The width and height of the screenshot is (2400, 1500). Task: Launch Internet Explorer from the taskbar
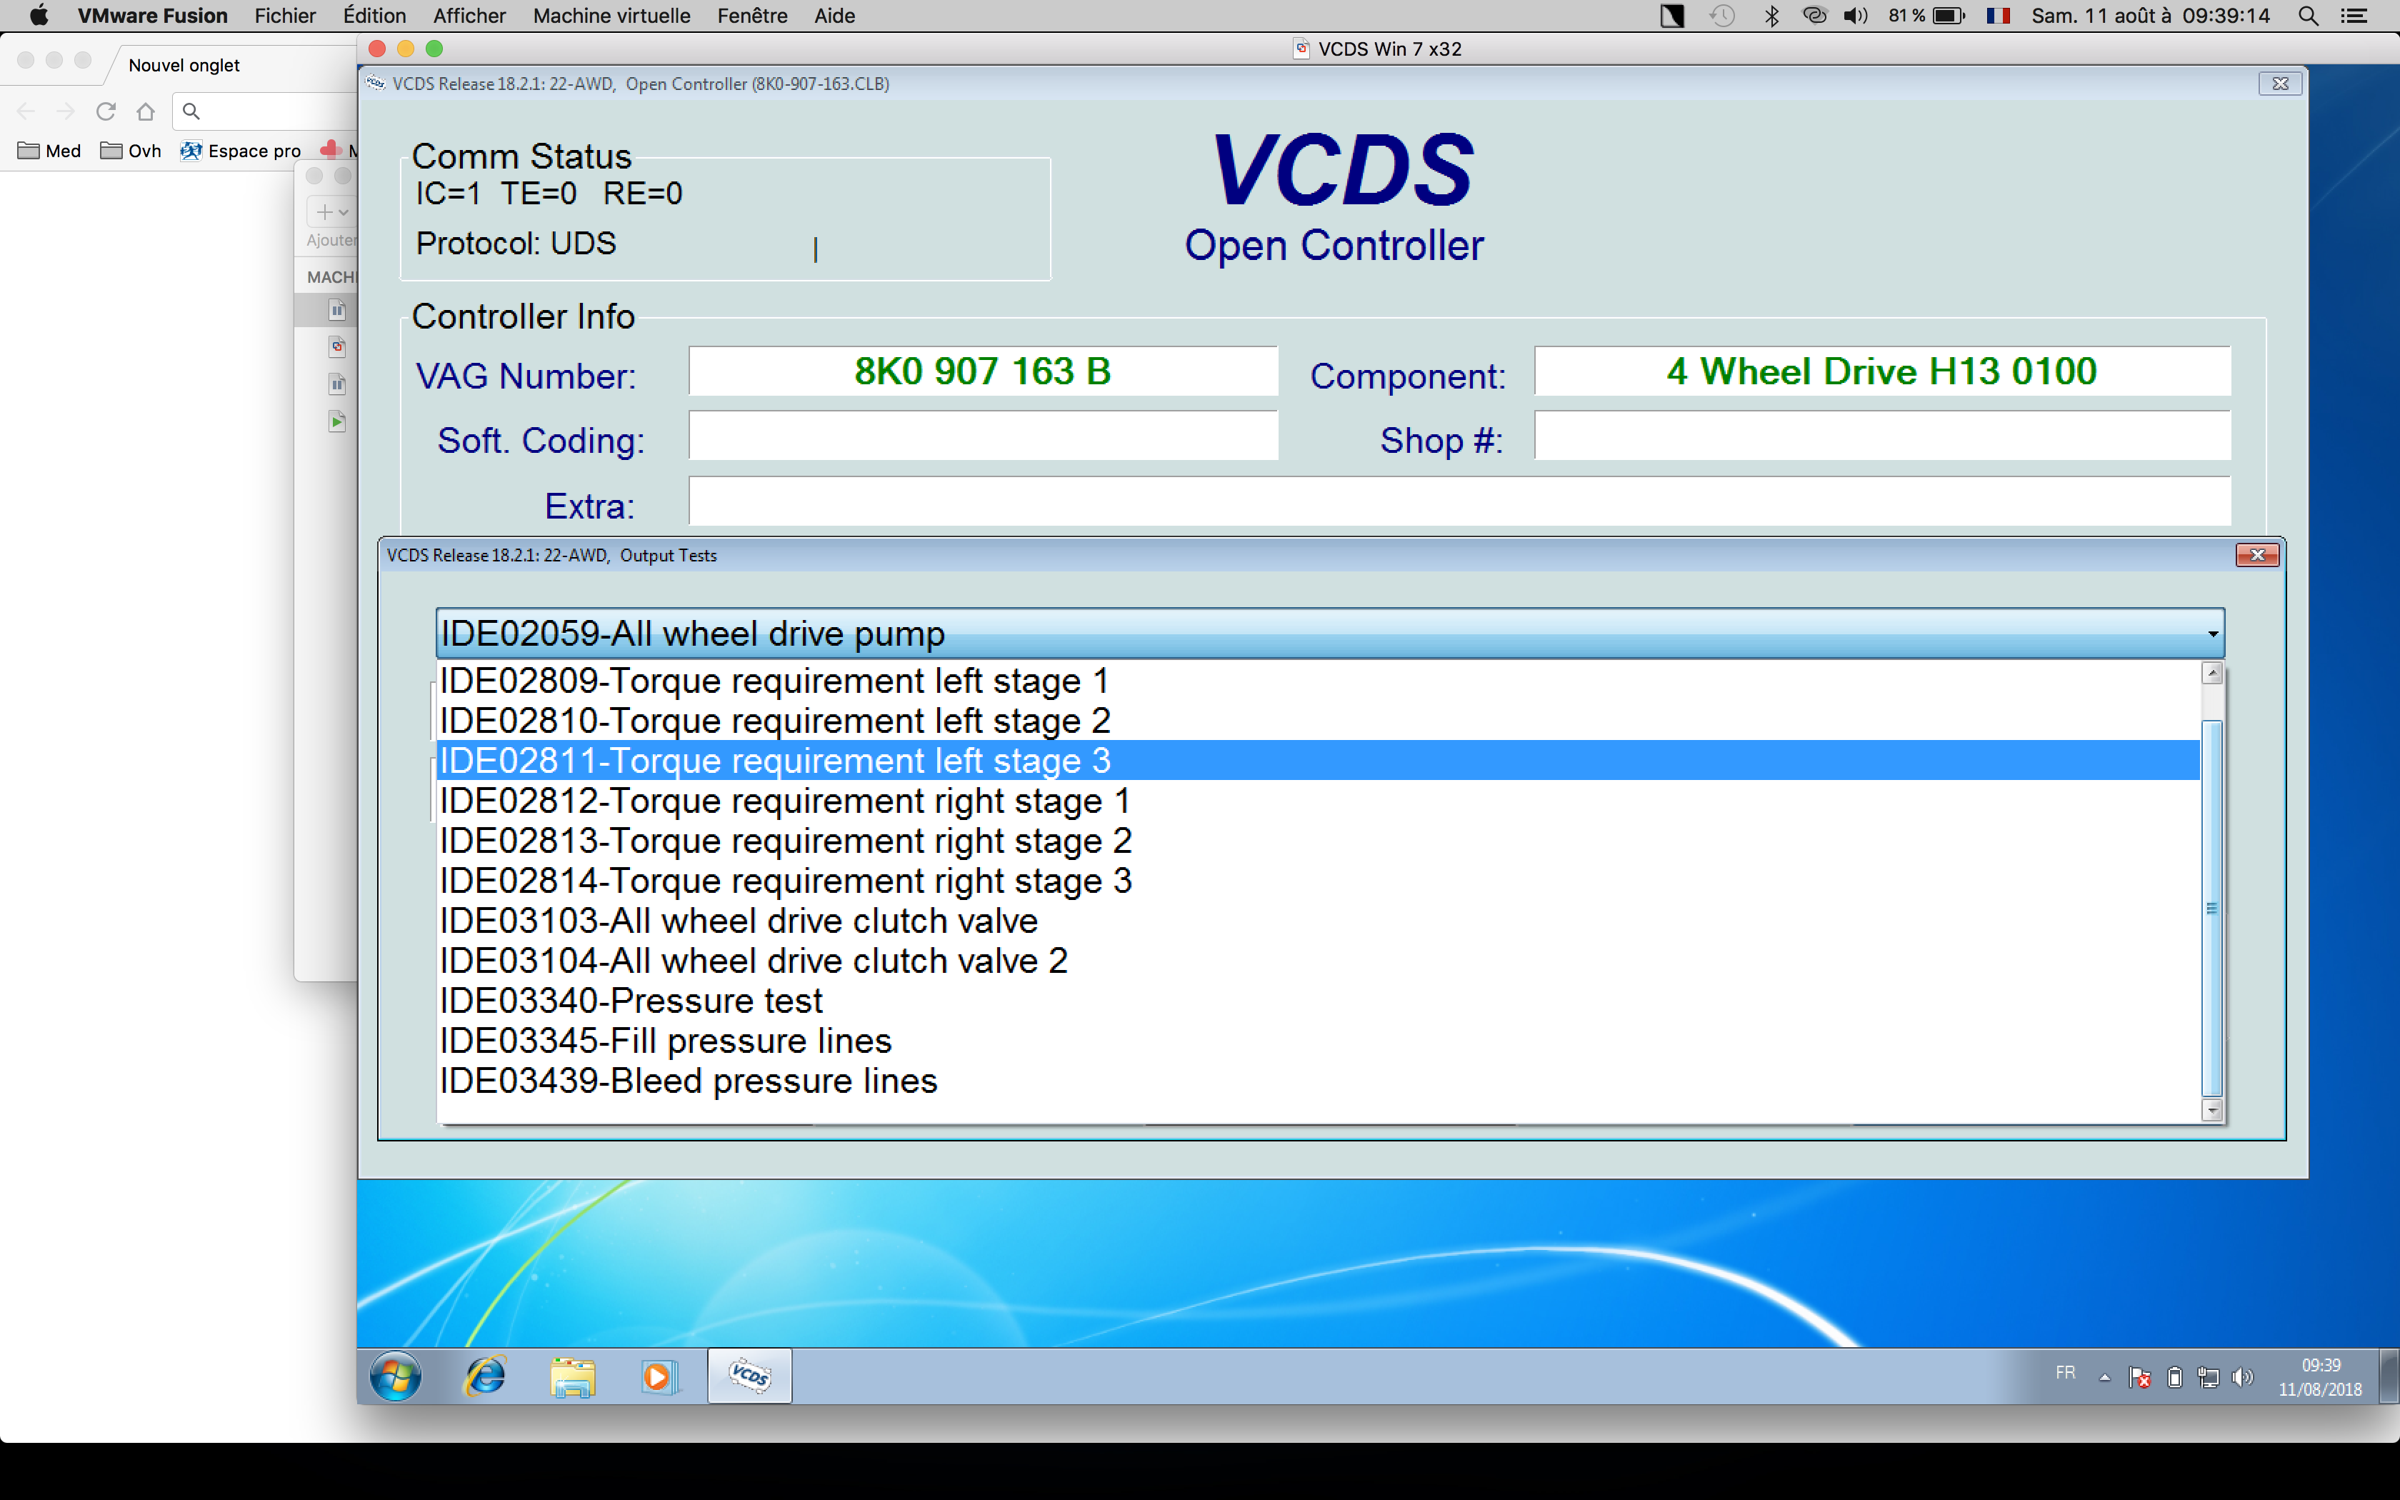(486, 1376)
